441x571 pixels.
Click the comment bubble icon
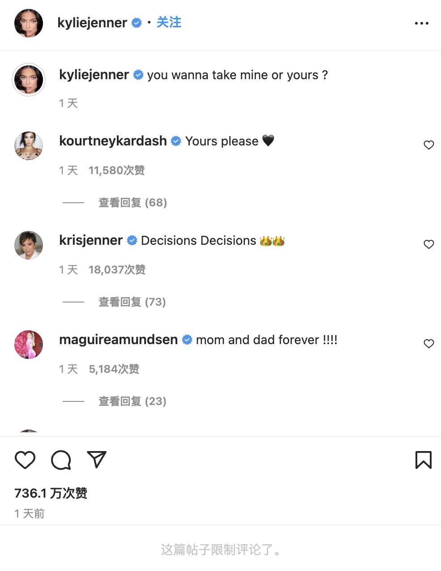[61, 460]
